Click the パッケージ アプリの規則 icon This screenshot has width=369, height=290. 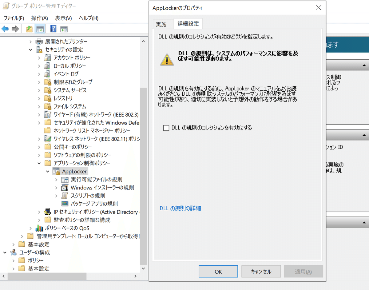[65, 204]
